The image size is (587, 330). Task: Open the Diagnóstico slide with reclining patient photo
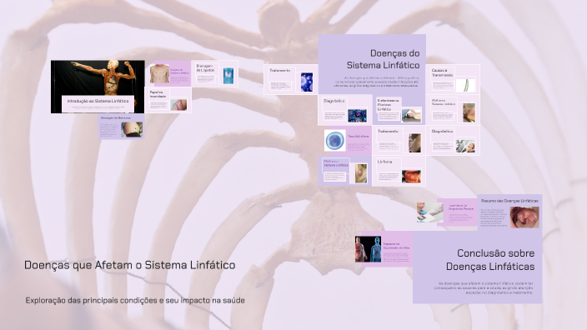(453, 140)
